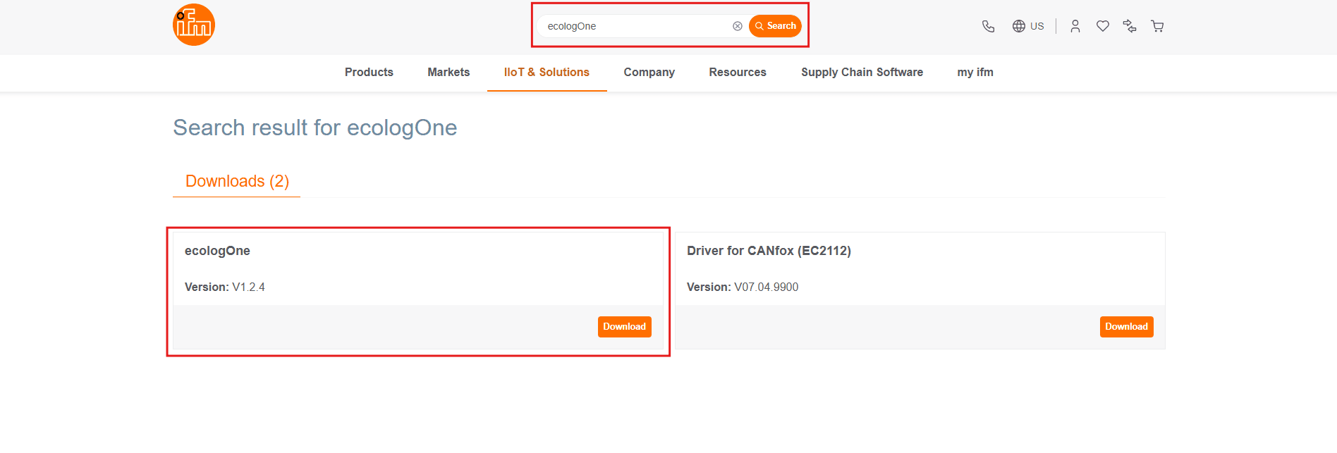This screenshot has height=453, width=1337.
Task: Open the Markets menu
Action: 448,73
